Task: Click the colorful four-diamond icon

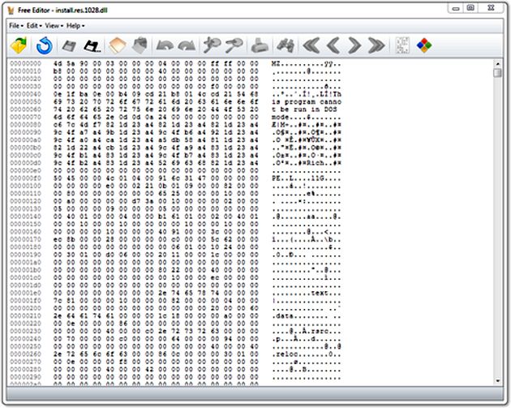Action: tap(424, 45)
